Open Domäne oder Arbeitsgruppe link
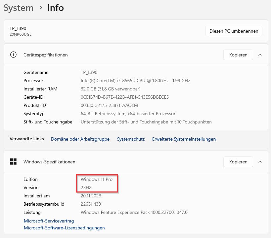Viewport: 271px width, 238px height. pos(80,139)
